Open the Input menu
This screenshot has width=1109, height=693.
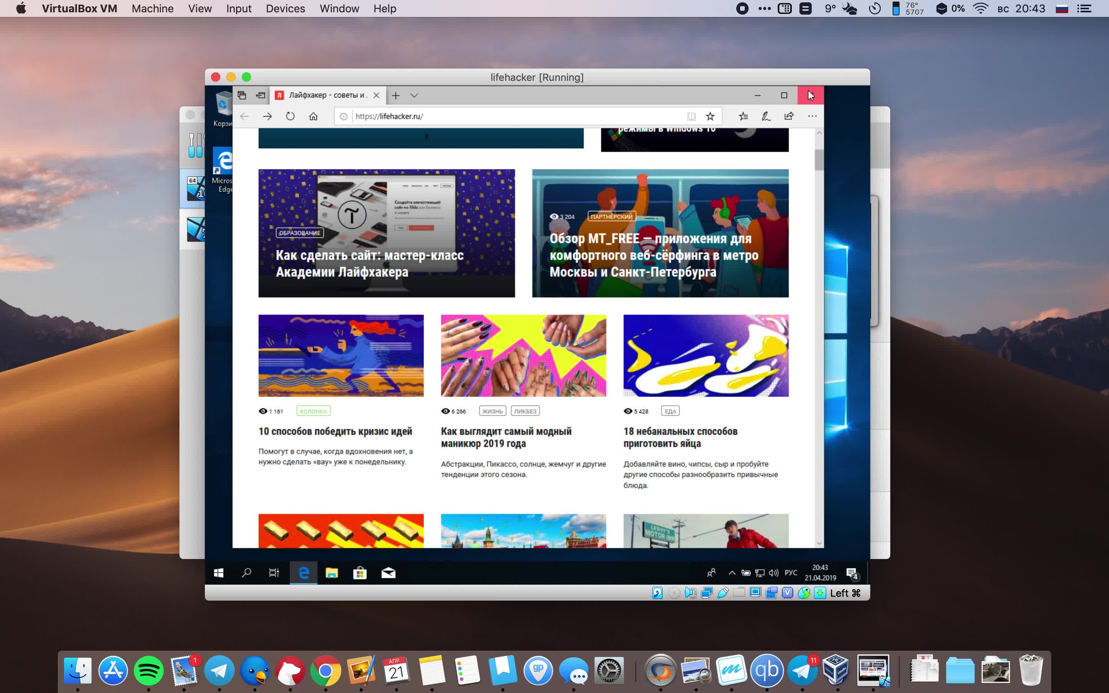(239, 9)
